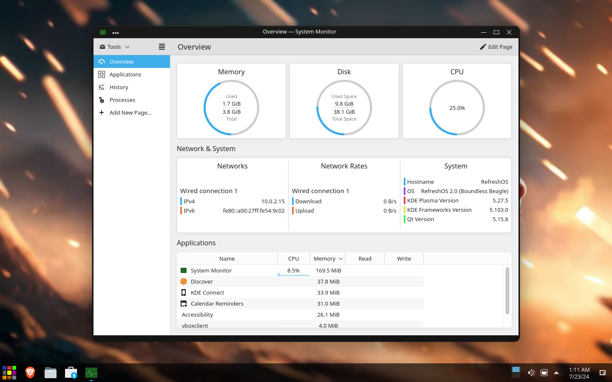This screenshot has height=382, width=612.
Task: Open the volume control in system tray
Action: [531, 373]
